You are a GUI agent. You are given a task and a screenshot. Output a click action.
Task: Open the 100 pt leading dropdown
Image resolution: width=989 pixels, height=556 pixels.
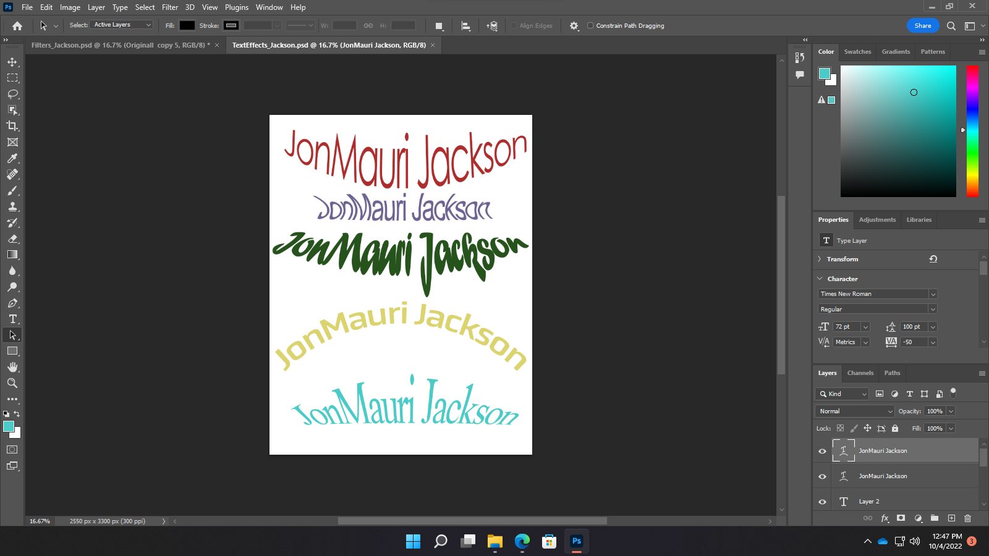point(933,327)
